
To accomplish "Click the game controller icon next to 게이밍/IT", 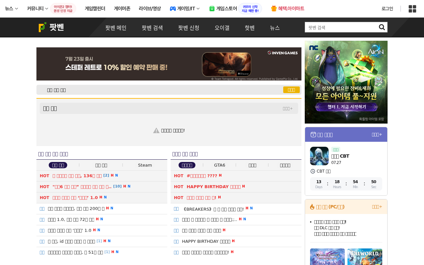I will pos(173,9).
